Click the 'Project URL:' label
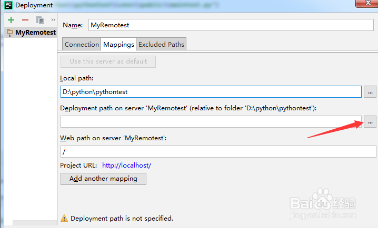 tap(78, 165)
